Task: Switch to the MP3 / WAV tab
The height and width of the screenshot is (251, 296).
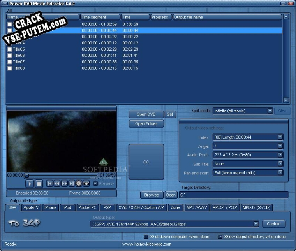Action: (197, 207)
